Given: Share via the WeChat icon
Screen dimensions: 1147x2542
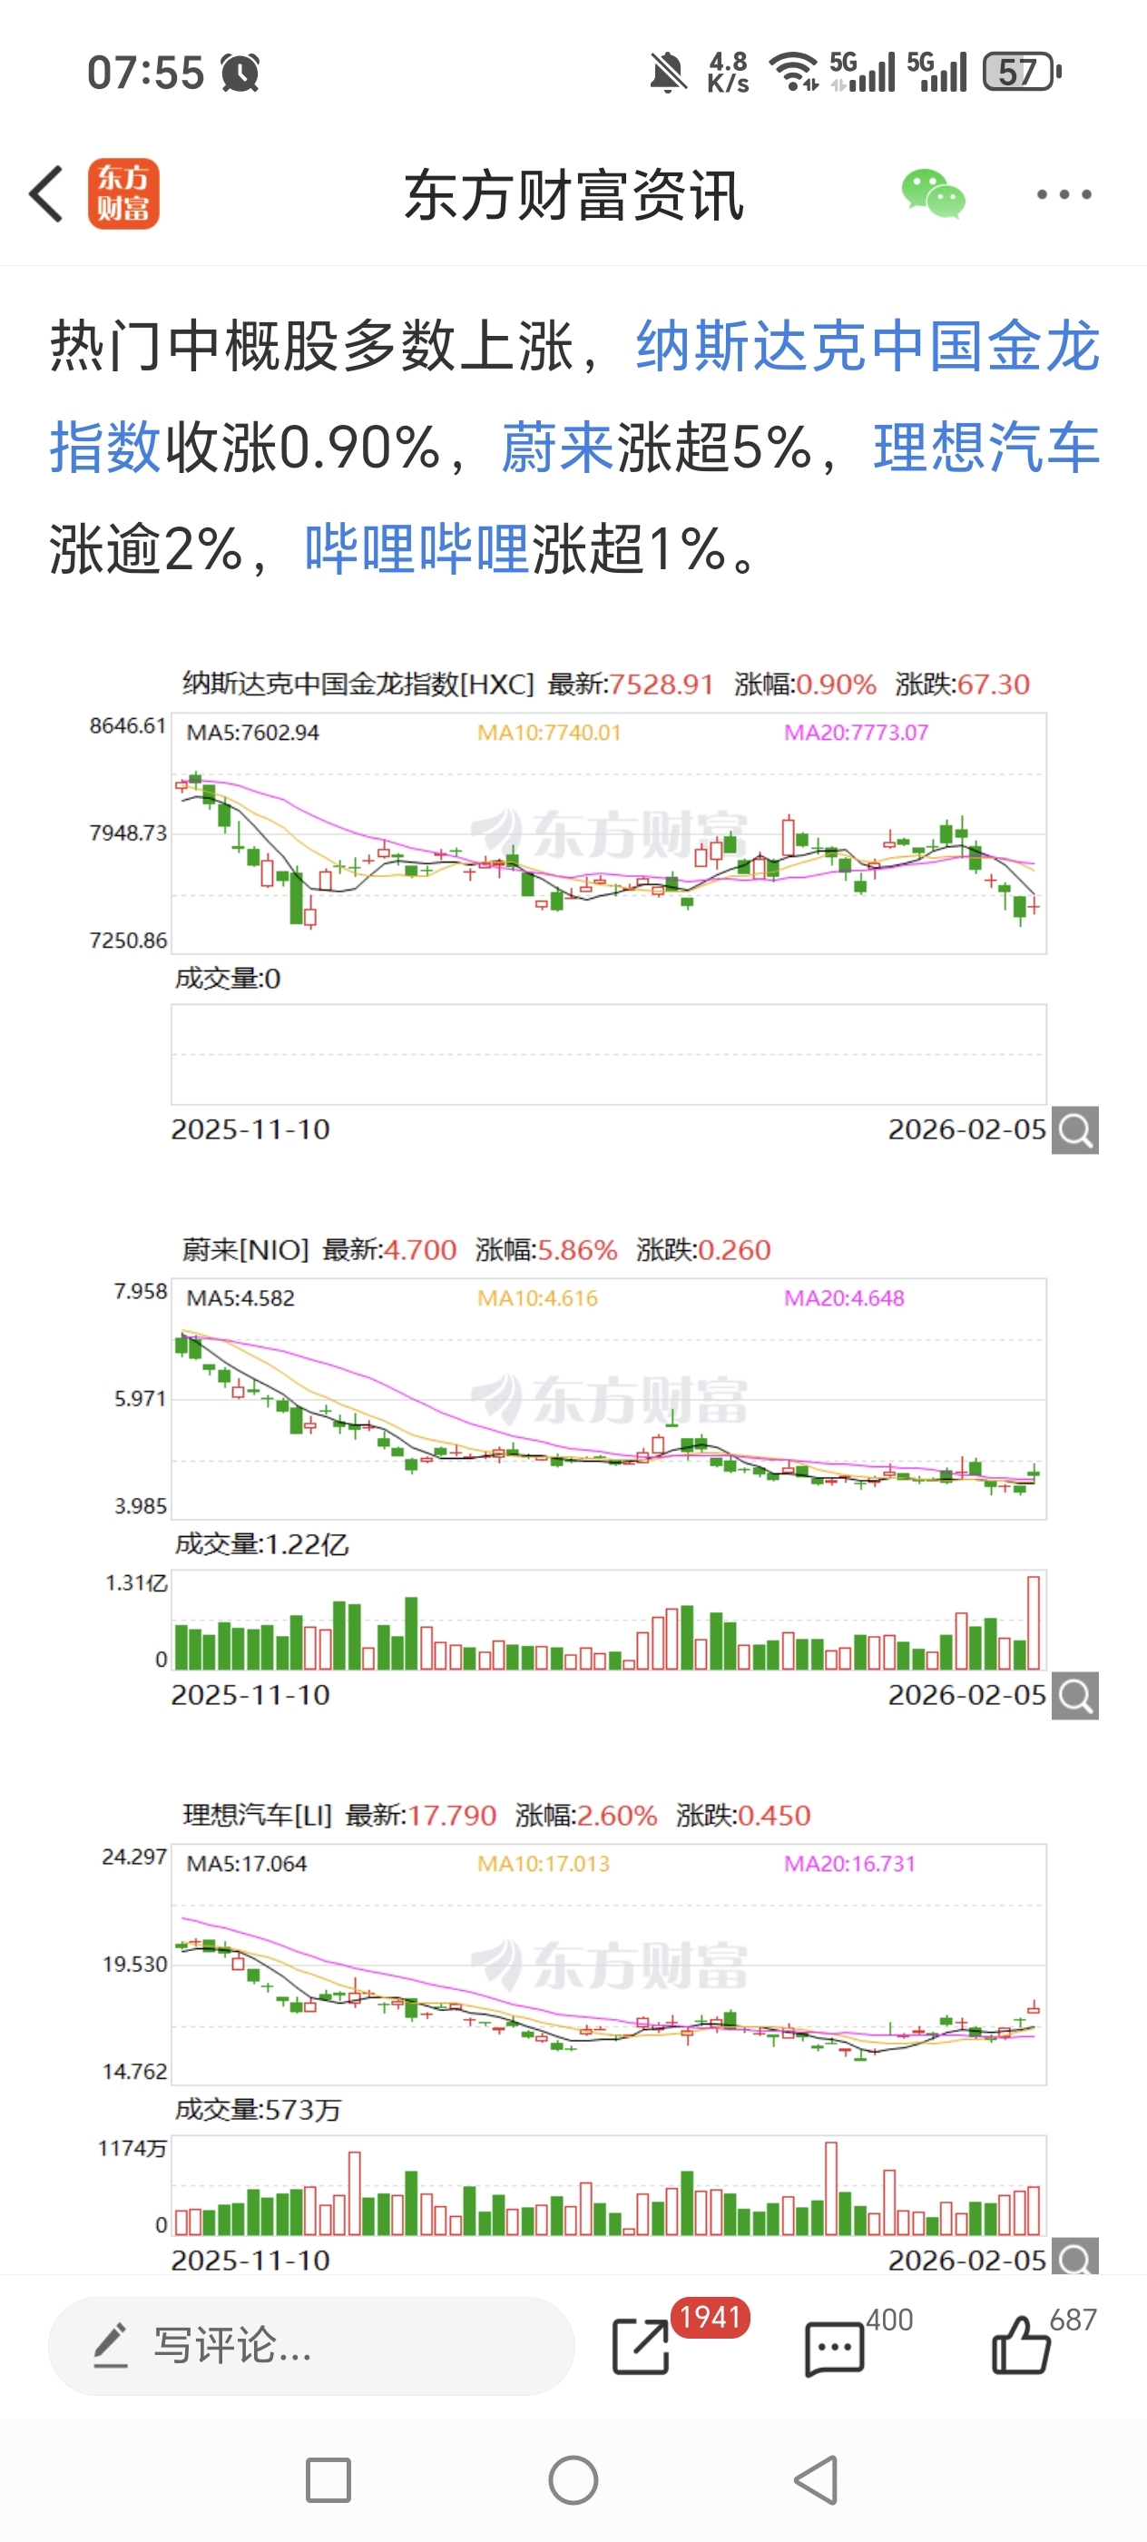Looking at the screenshot, I should point(933,193).
